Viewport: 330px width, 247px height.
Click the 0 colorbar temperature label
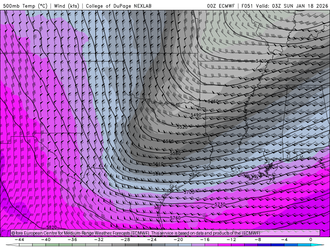(x=311, y=240)
